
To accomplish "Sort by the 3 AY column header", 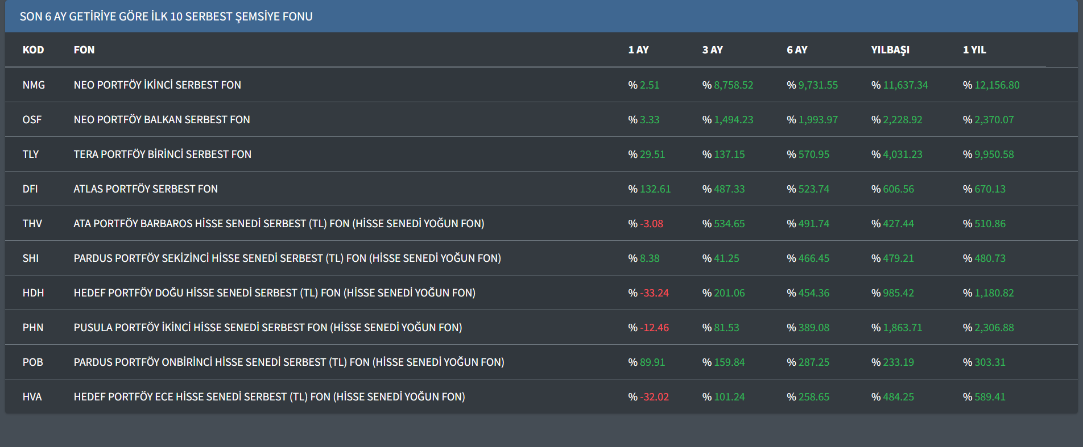I will (x=712, y=50).
